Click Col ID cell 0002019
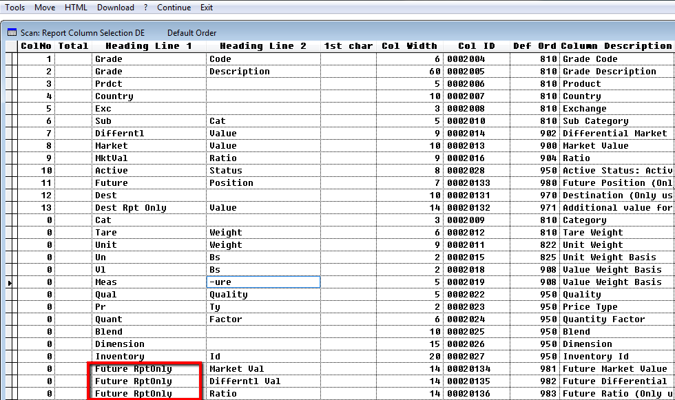Viewport: 675px width, 400px height. [477, 282]
